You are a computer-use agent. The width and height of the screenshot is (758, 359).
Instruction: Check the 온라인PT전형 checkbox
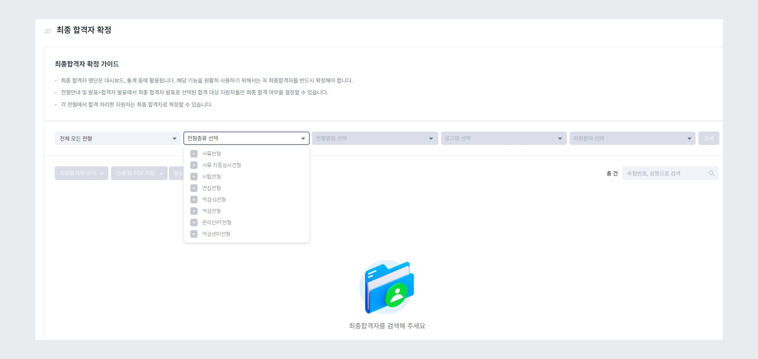[193, 222]
